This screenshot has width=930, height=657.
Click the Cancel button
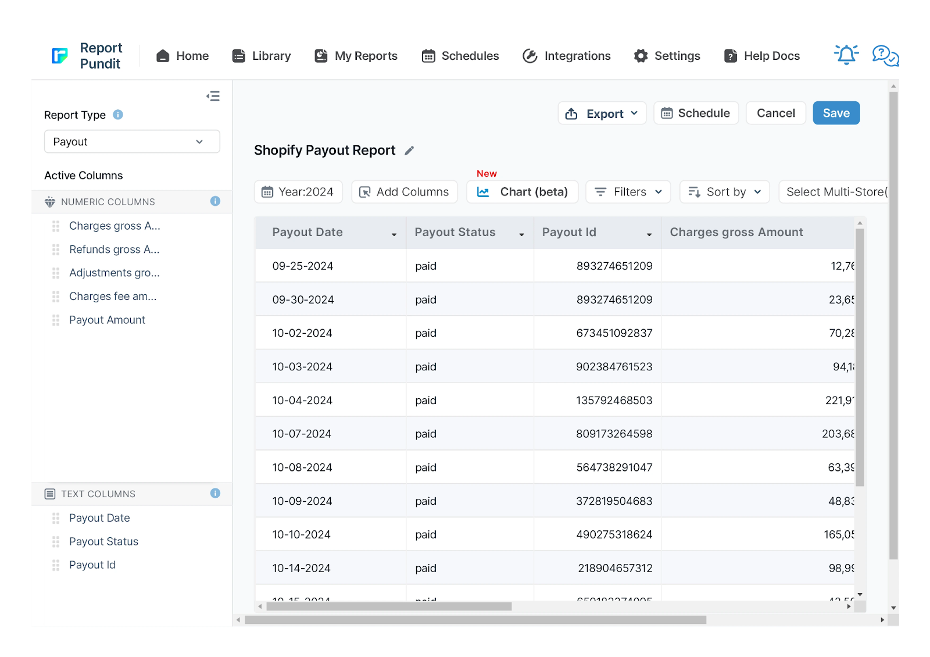(x=776, y=113)
